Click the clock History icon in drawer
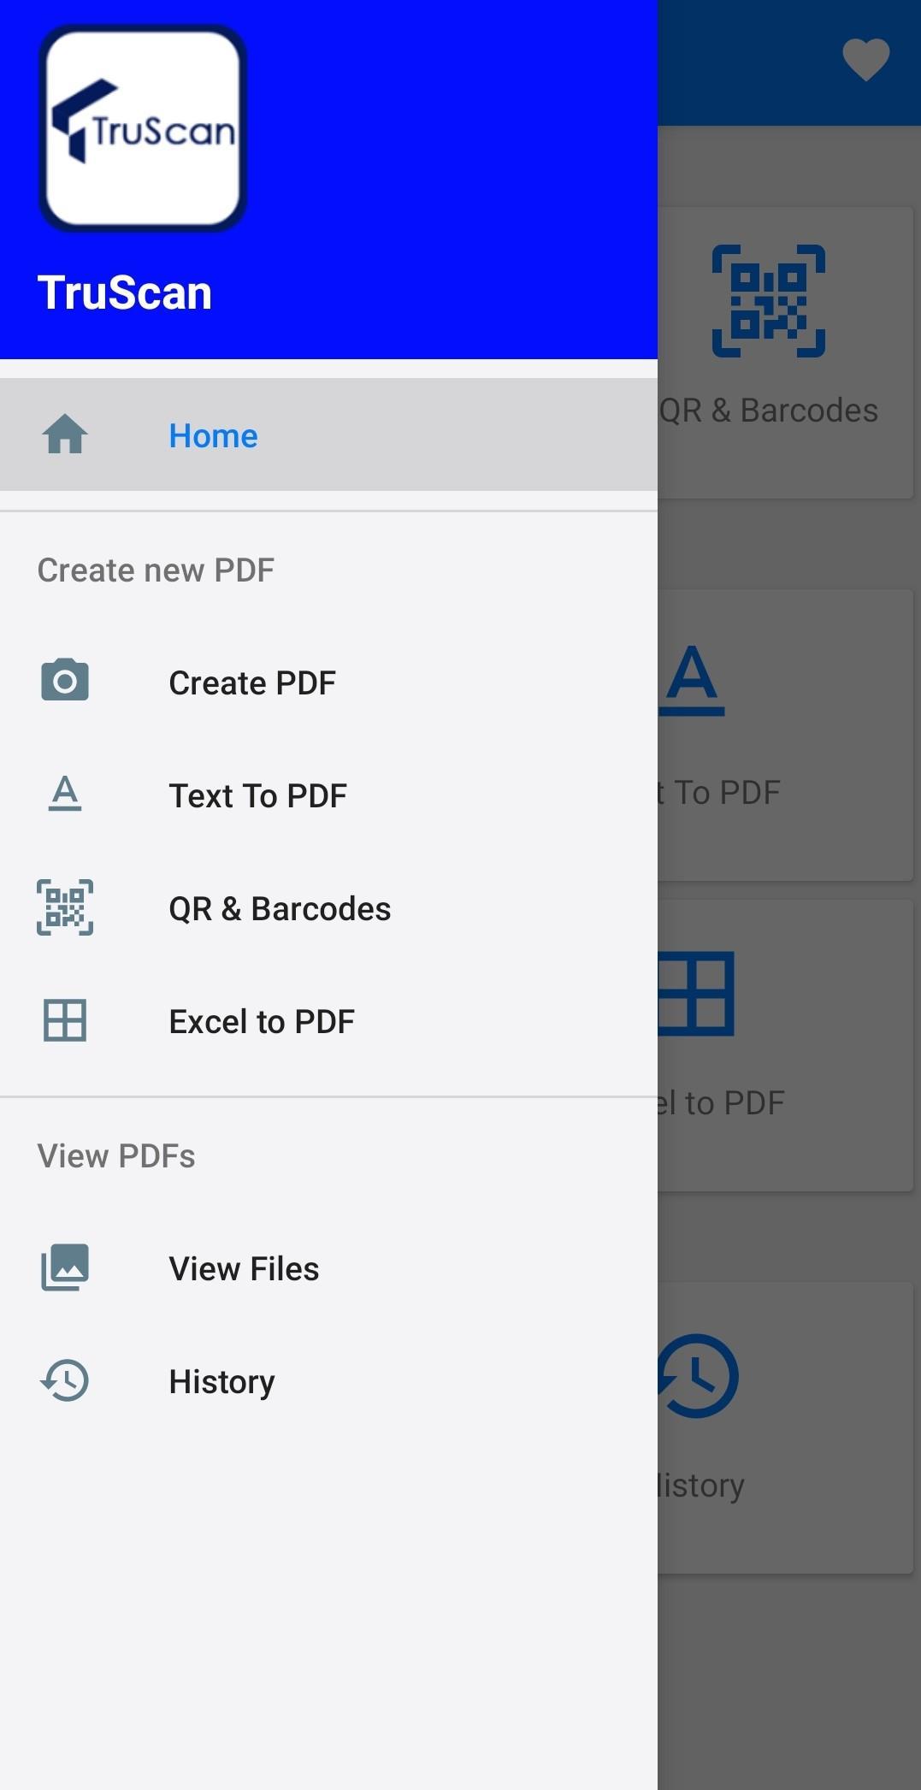The height and width of the screenshot is (1790, 921). pyautogui.click(x=65, y=1380)
